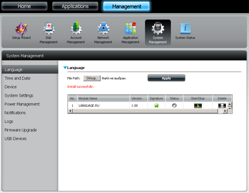Click the horizontal scrollbar track of table

click(x=145, y=111)
